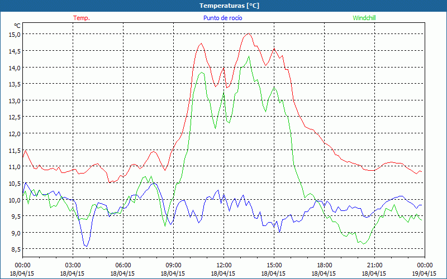Viewport: 447px width, 279px height.
Task: Click the "13,5" y-axis value
Action: pyautogui.click(x=15, y=84)
